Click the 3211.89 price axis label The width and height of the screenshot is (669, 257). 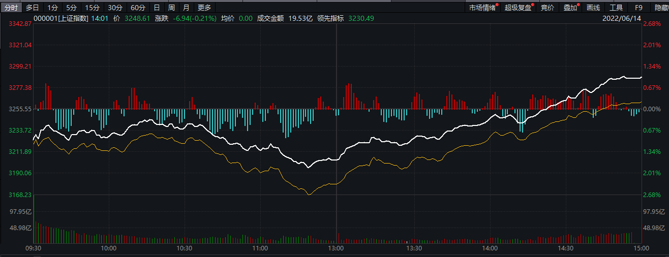click(20, 152)
